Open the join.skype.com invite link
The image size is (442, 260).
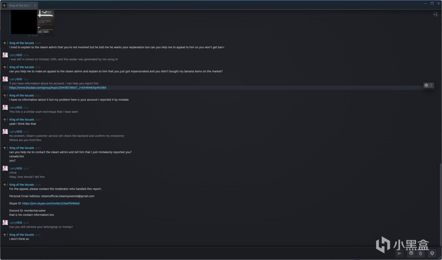click(51, 203)
